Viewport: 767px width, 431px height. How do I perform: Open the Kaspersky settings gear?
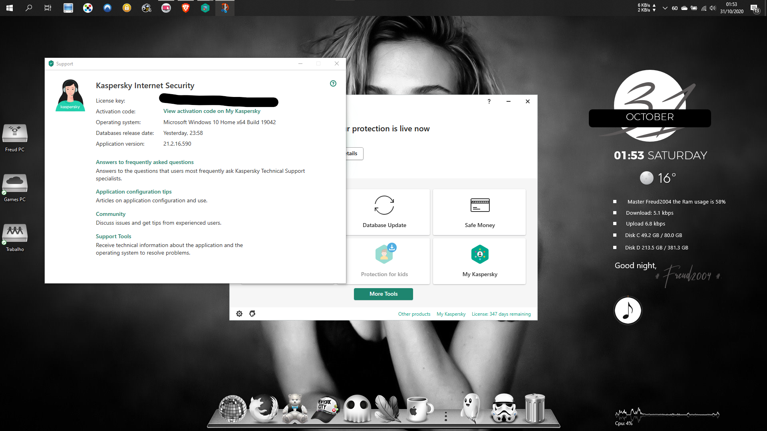(x=239, y=314)
